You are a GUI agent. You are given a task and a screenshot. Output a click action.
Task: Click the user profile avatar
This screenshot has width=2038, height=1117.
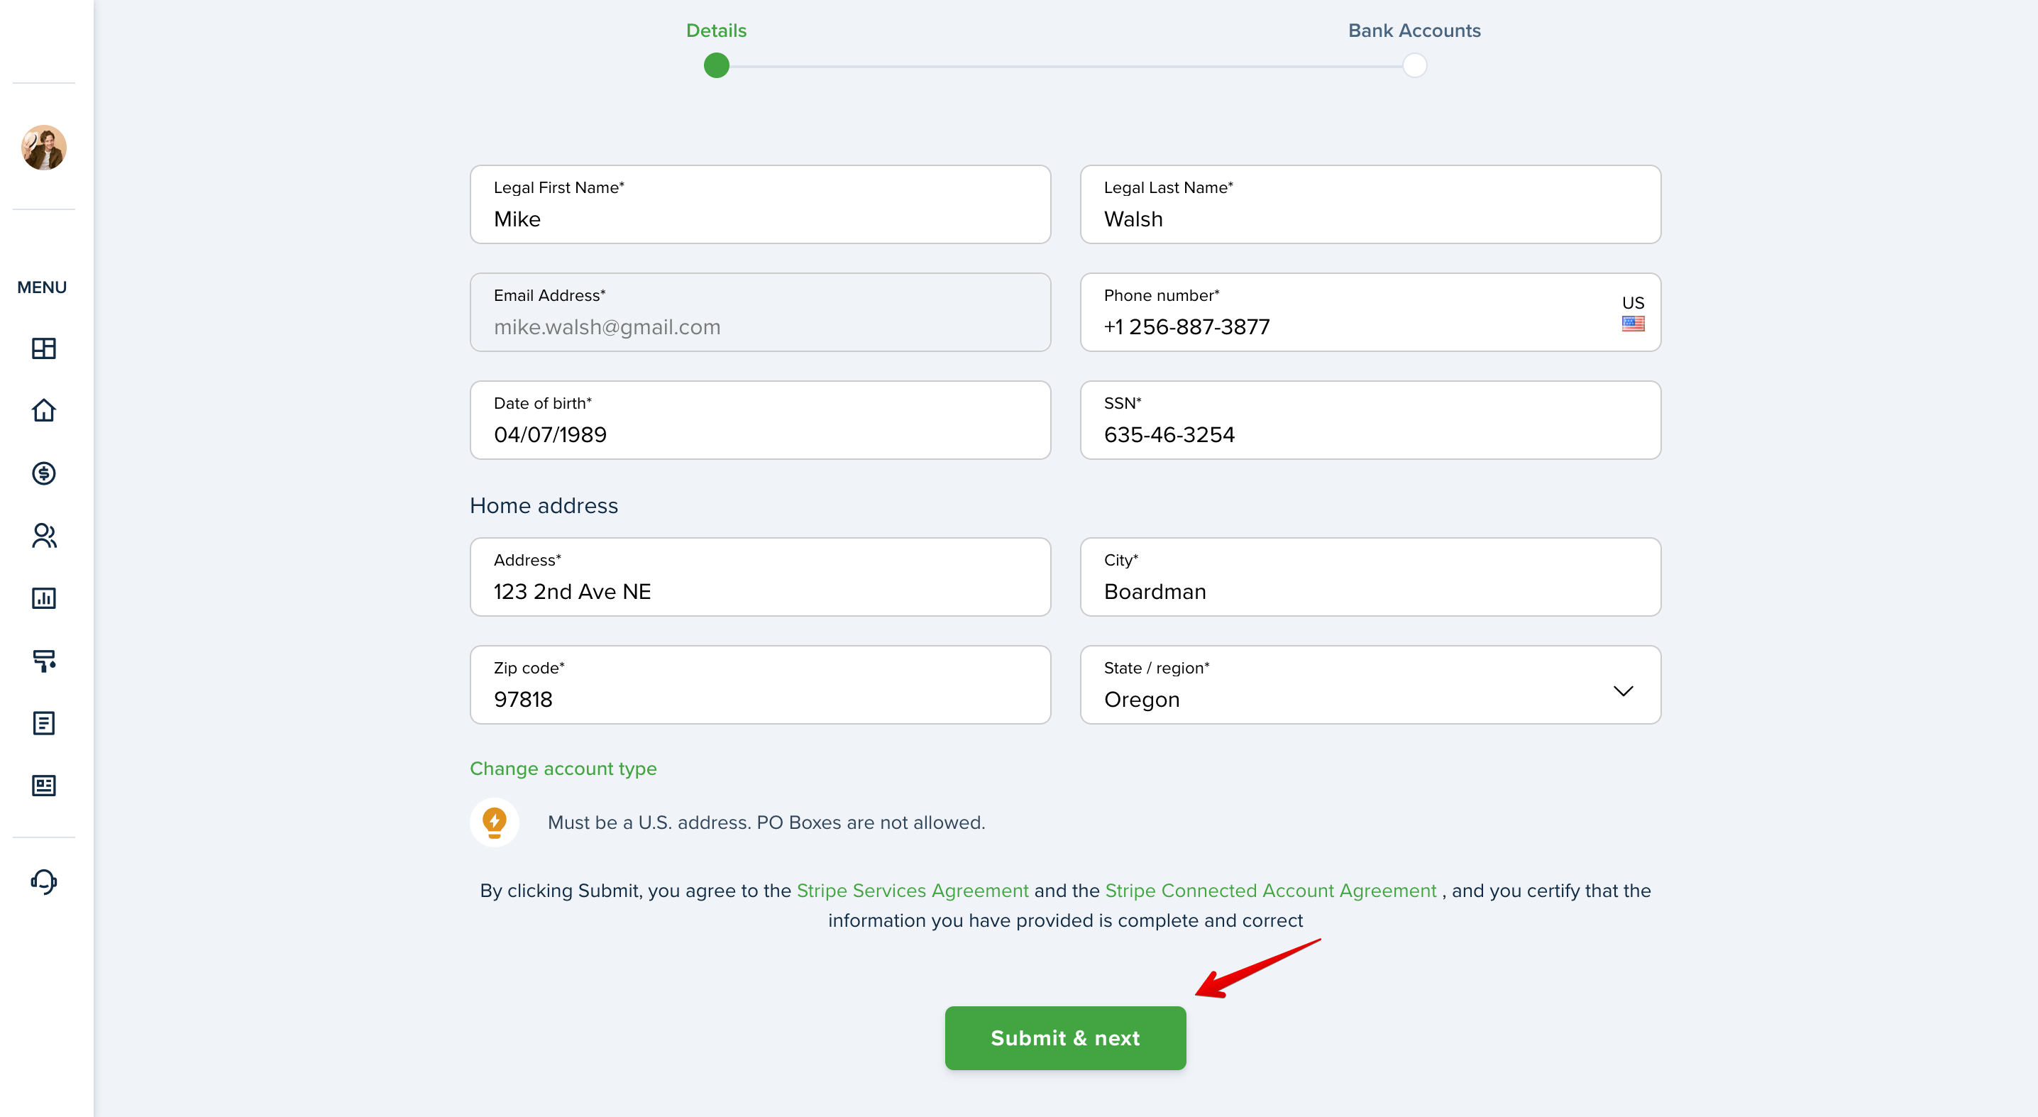pyautogui.click(x=43, y=147)
